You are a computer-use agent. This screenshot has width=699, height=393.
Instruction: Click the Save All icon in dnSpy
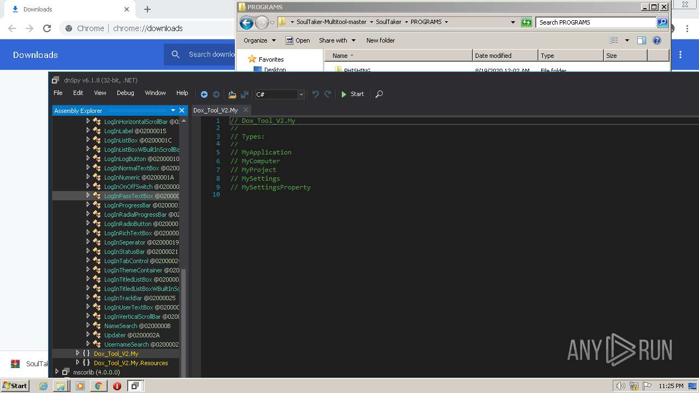pos(245,94)
